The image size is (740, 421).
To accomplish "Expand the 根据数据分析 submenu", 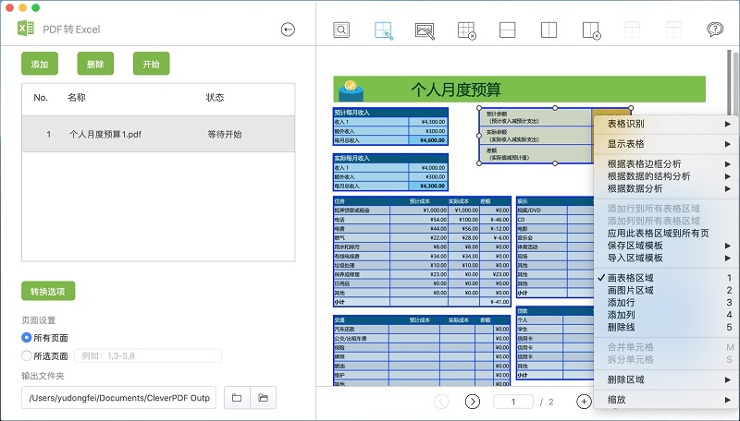I will (x=666, y=188).
